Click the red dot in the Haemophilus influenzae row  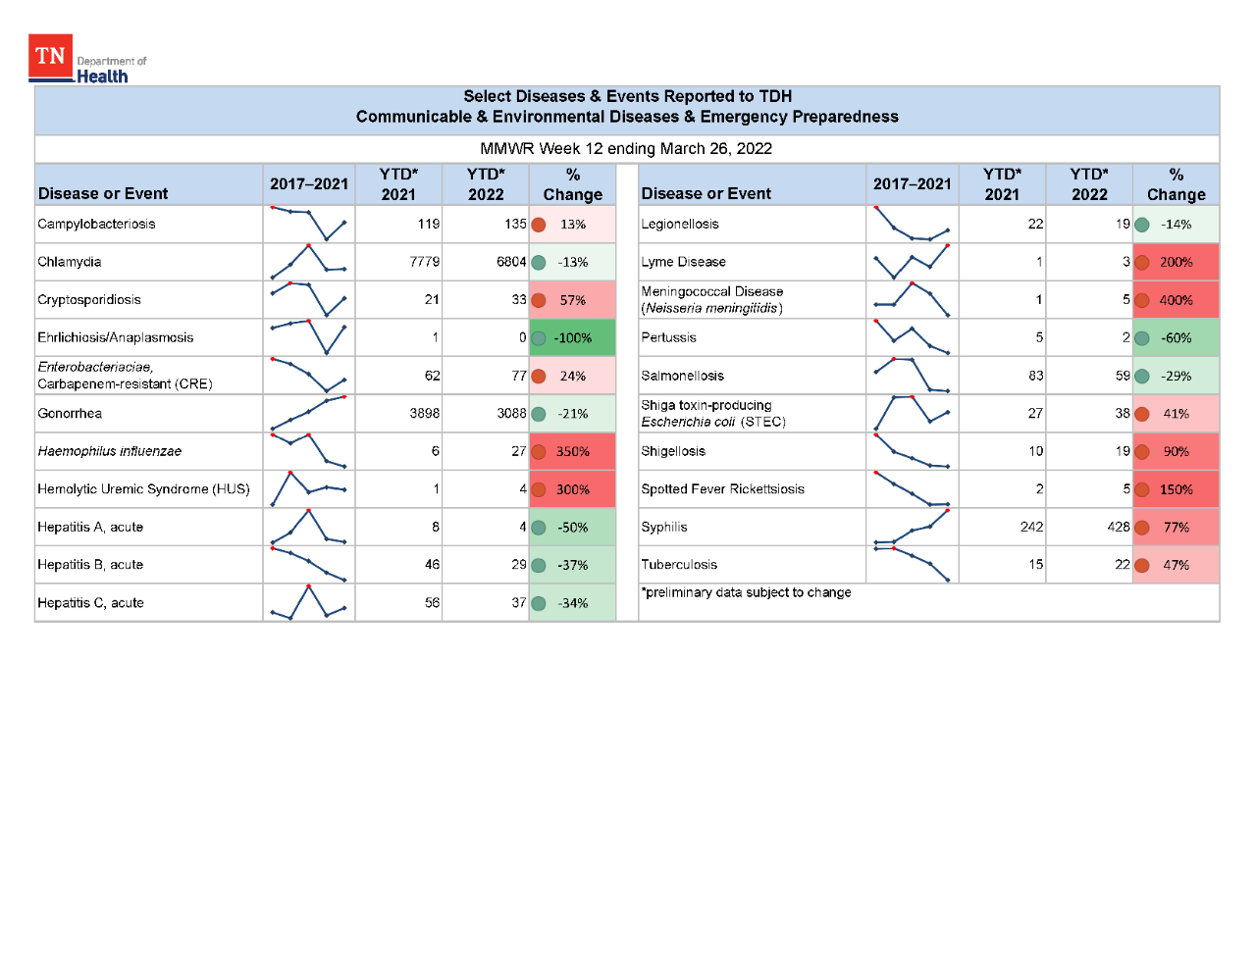coord(539,452)
